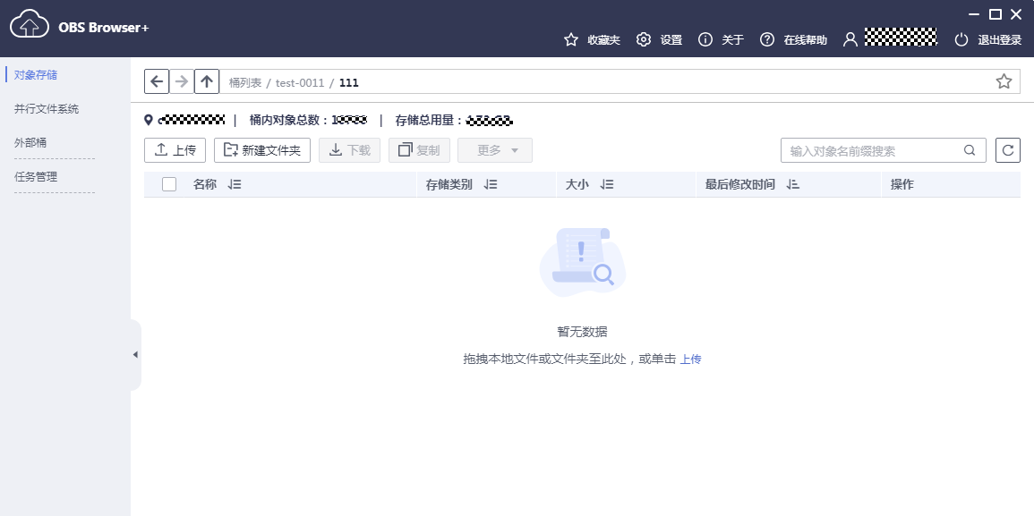Click the back navigation arrow
This screenshot has width=1034, height=516.
tap(157, 81)
